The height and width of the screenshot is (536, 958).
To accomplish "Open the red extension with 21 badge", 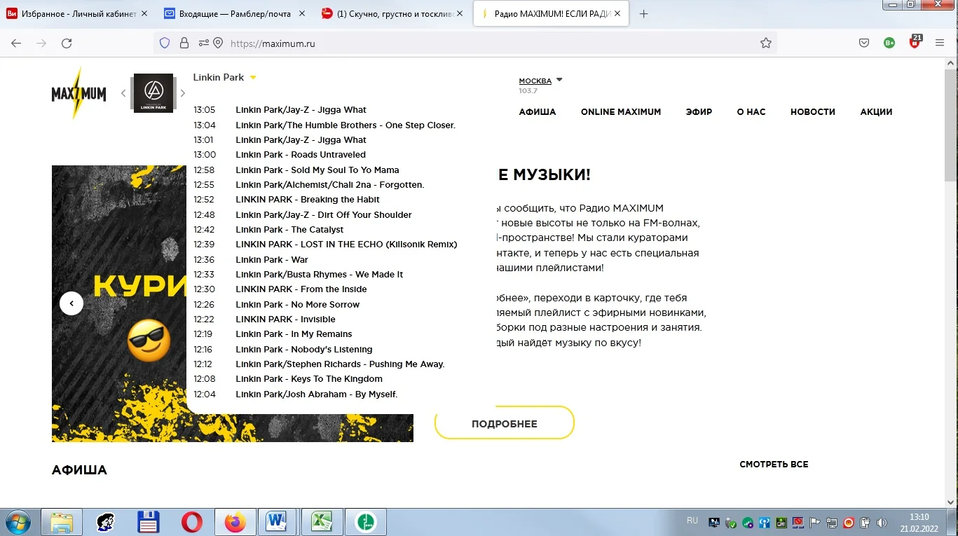I will [x=915, y=42].
